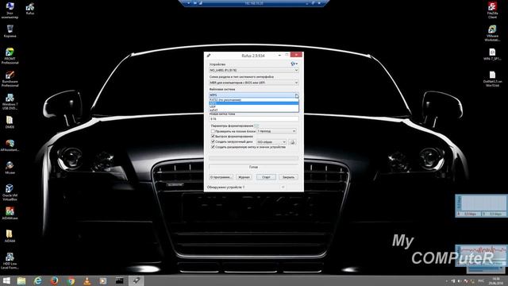This screenshot has height=286, width=508.
Task: Click the Start button in Rufus
Action: 266,177
